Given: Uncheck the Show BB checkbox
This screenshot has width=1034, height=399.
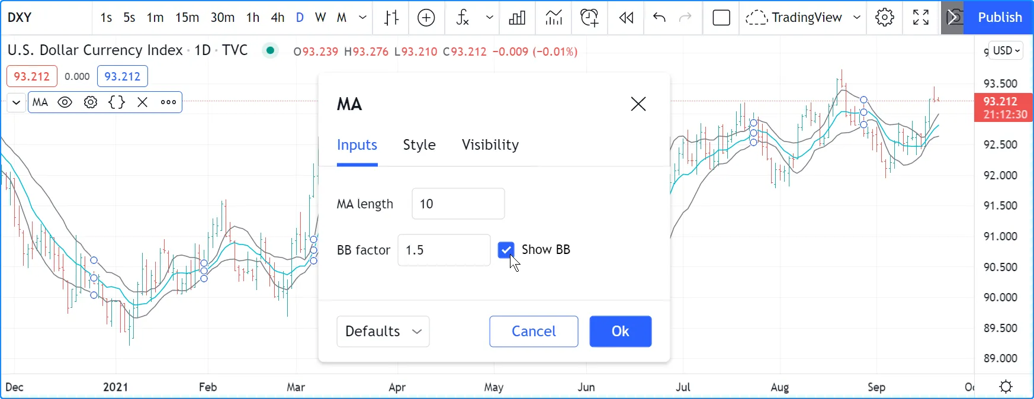Looking at the screenshot, I should coord(506,250).
